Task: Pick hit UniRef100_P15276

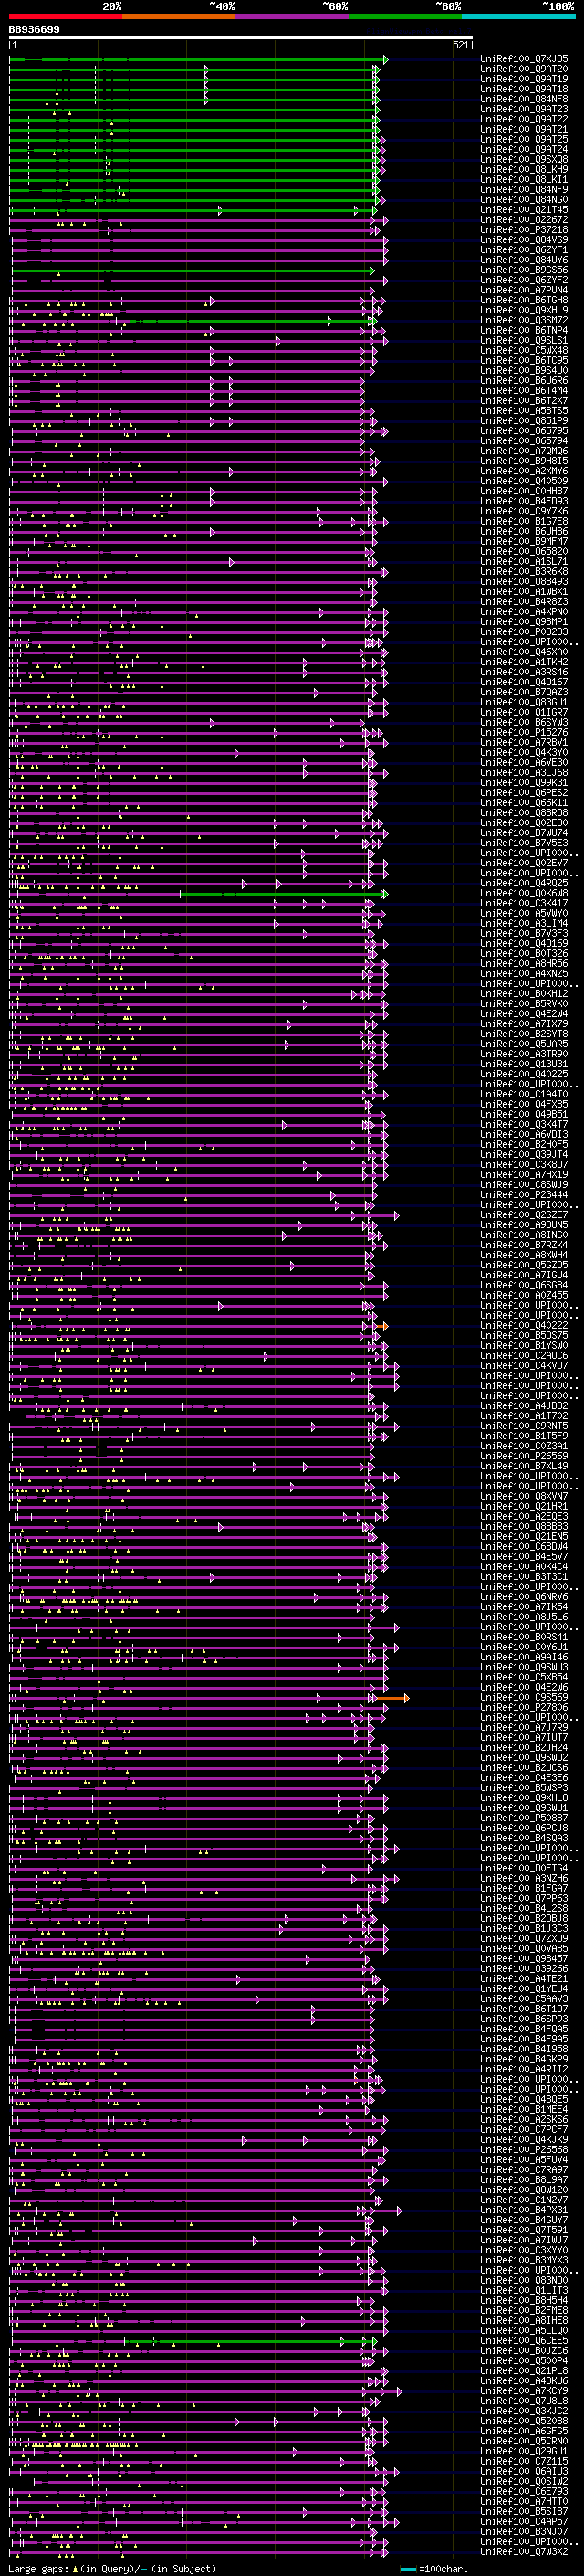Action: [524, 732]
